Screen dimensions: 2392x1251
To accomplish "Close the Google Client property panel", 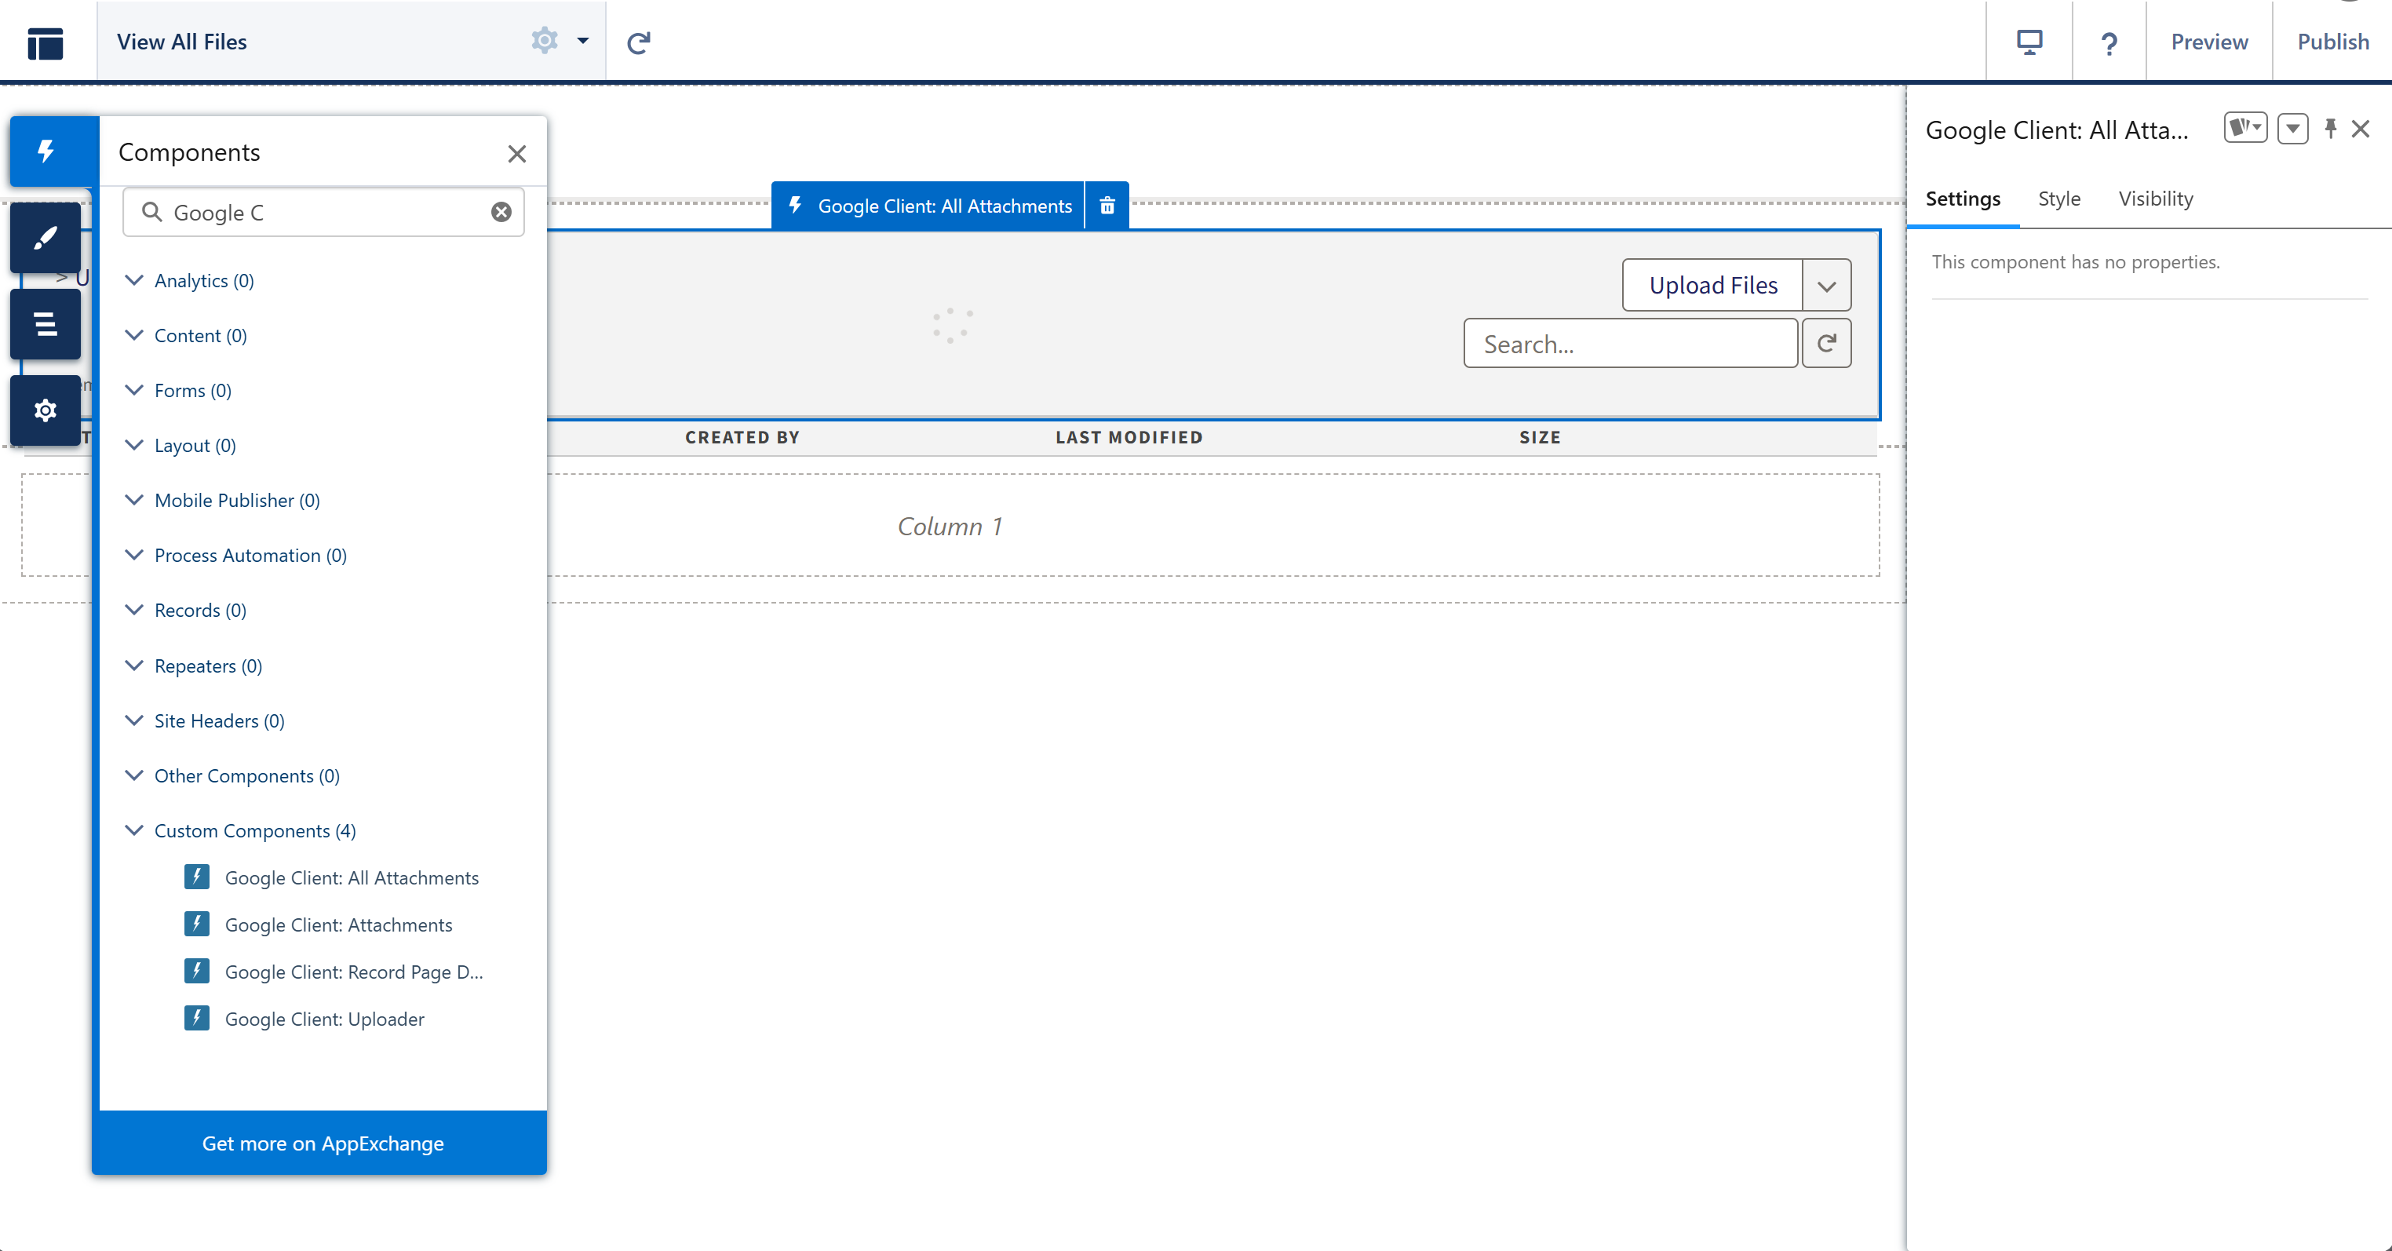I will click(x=2361, y=129).
